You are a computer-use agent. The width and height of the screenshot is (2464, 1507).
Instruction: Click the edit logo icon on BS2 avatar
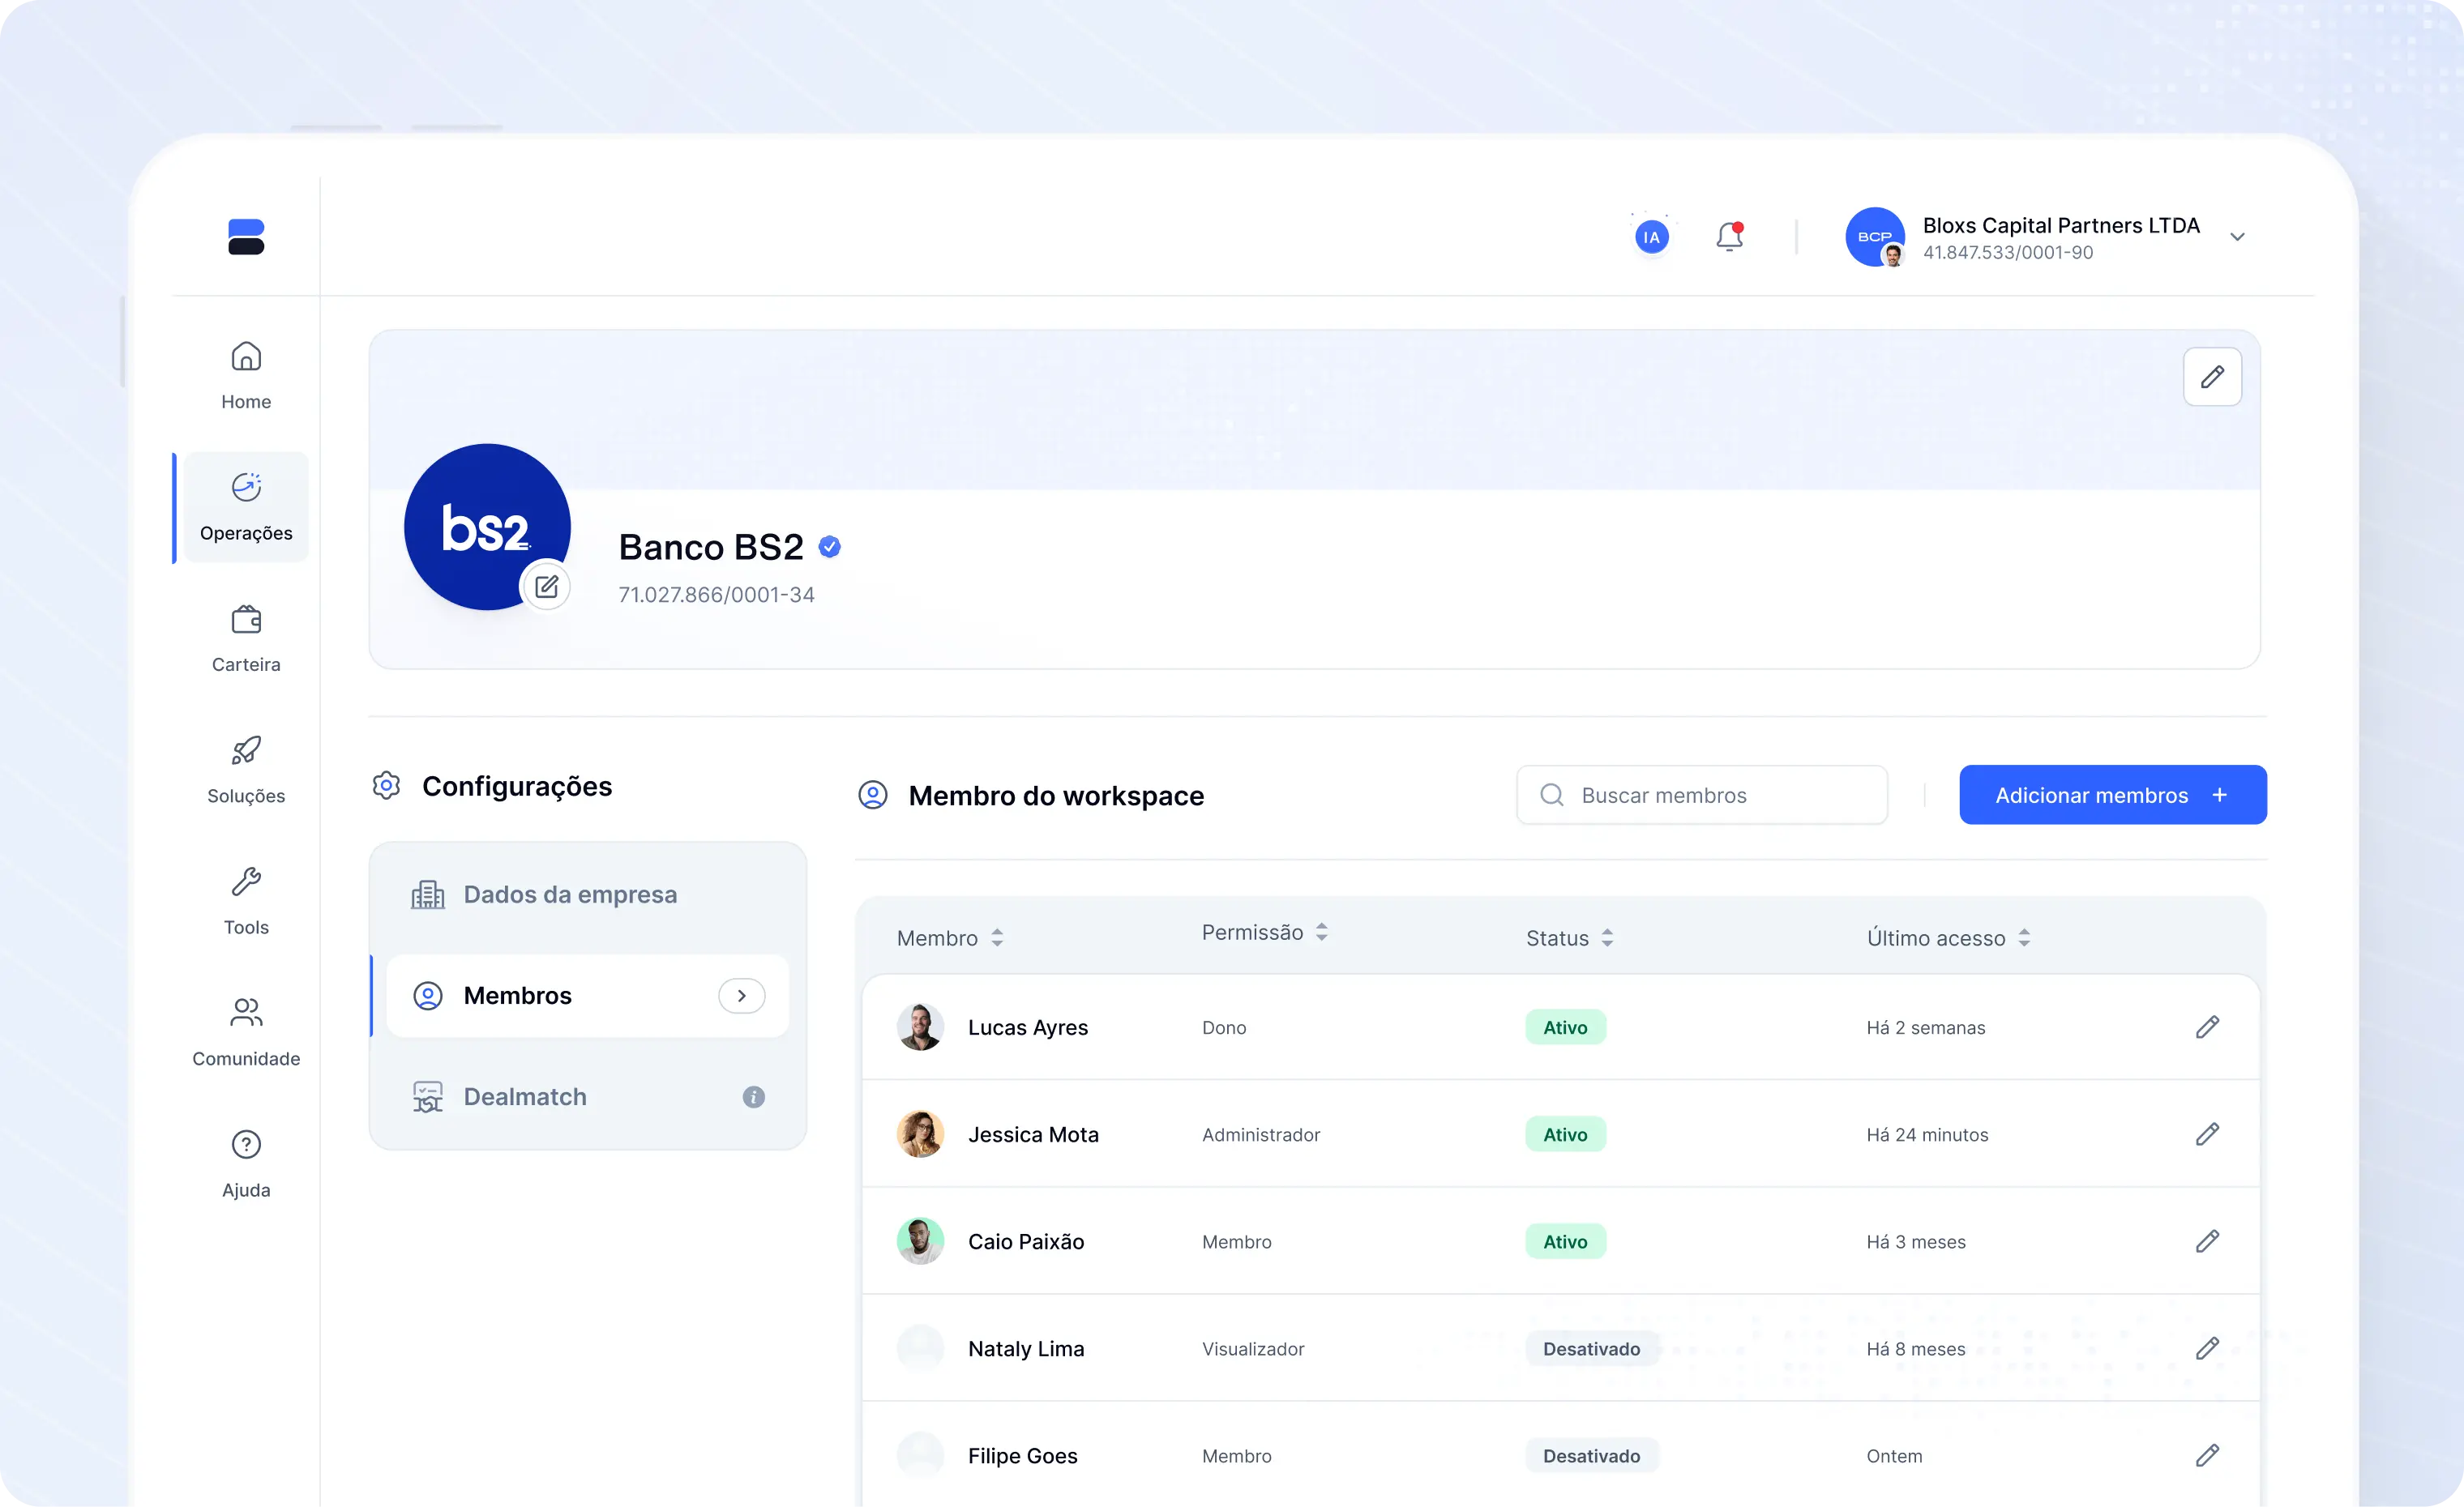coord(546,587)
